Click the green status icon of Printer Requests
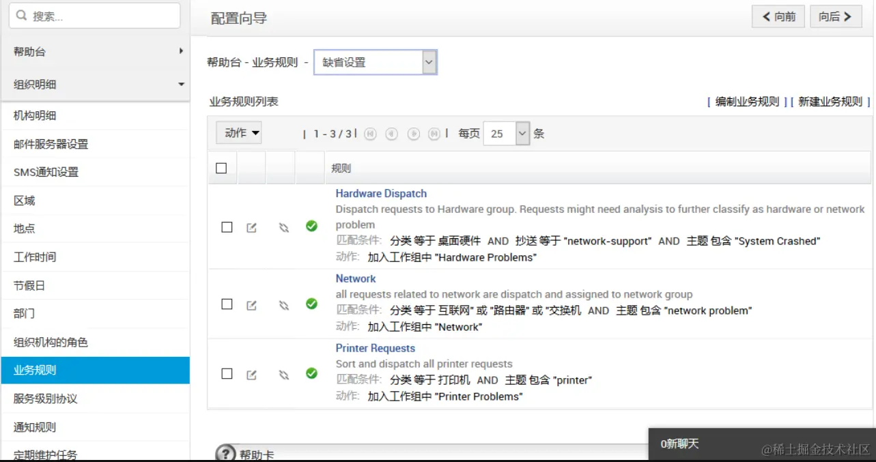This screenshot has width=876, height=462. pos(312,374)
